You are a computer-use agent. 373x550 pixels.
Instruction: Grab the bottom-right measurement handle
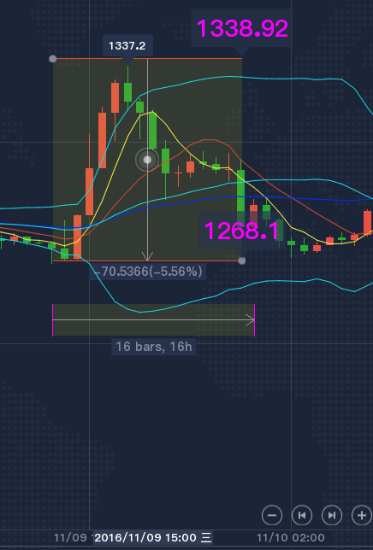(241, 260)
